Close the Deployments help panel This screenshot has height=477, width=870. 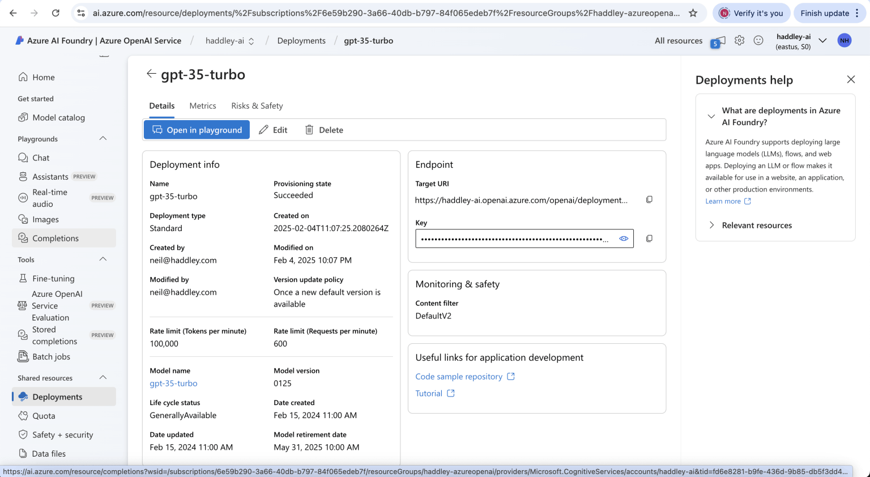(x=851, y=80)
